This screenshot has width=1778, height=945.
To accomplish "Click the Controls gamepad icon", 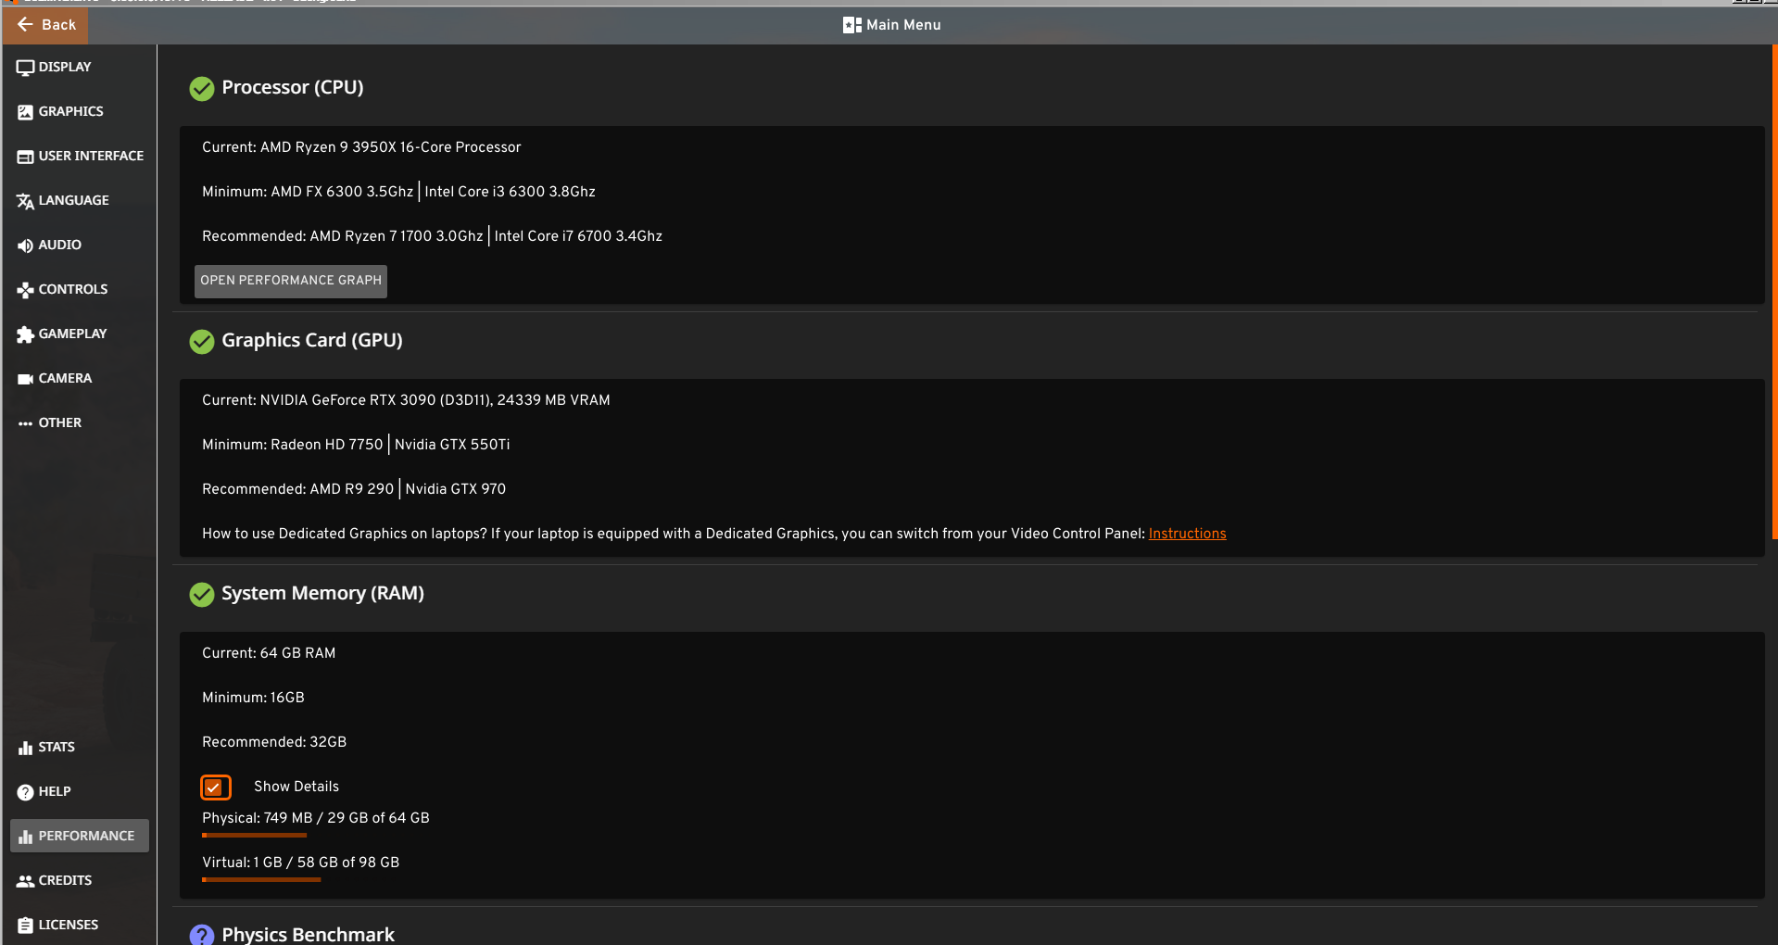I will [x=25, y=290].
